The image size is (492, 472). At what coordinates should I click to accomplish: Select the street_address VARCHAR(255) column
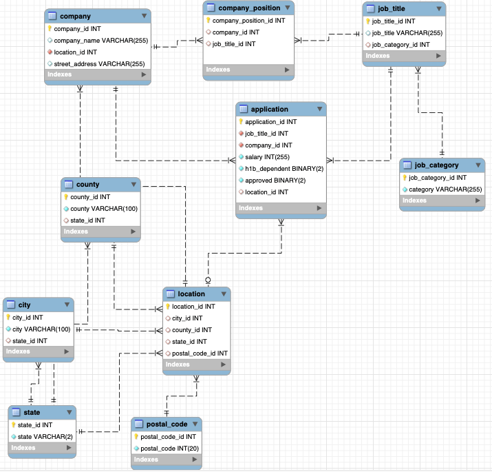[98, 64]
